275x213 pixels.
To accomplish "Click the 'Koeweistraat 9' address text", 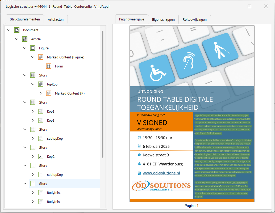I will click(x=156, y=155).
